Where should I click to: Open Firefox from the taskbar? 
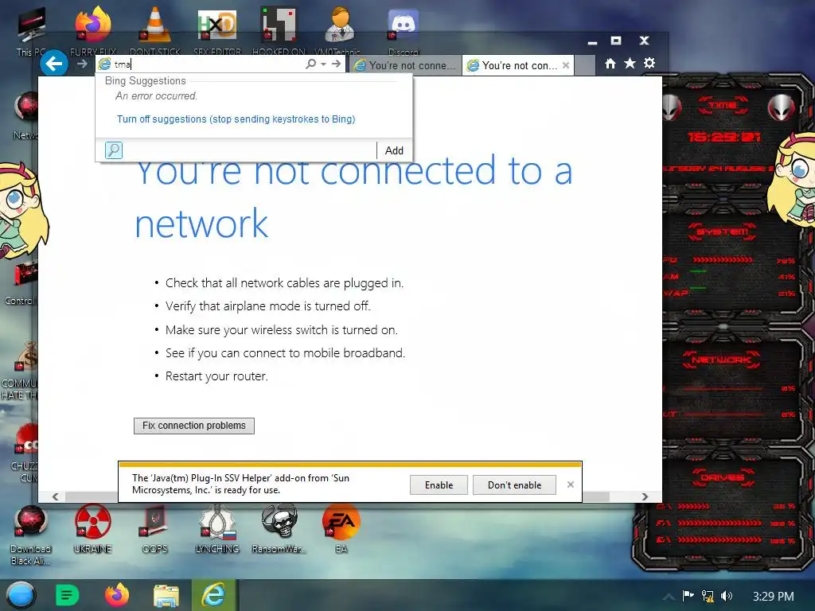116,595
